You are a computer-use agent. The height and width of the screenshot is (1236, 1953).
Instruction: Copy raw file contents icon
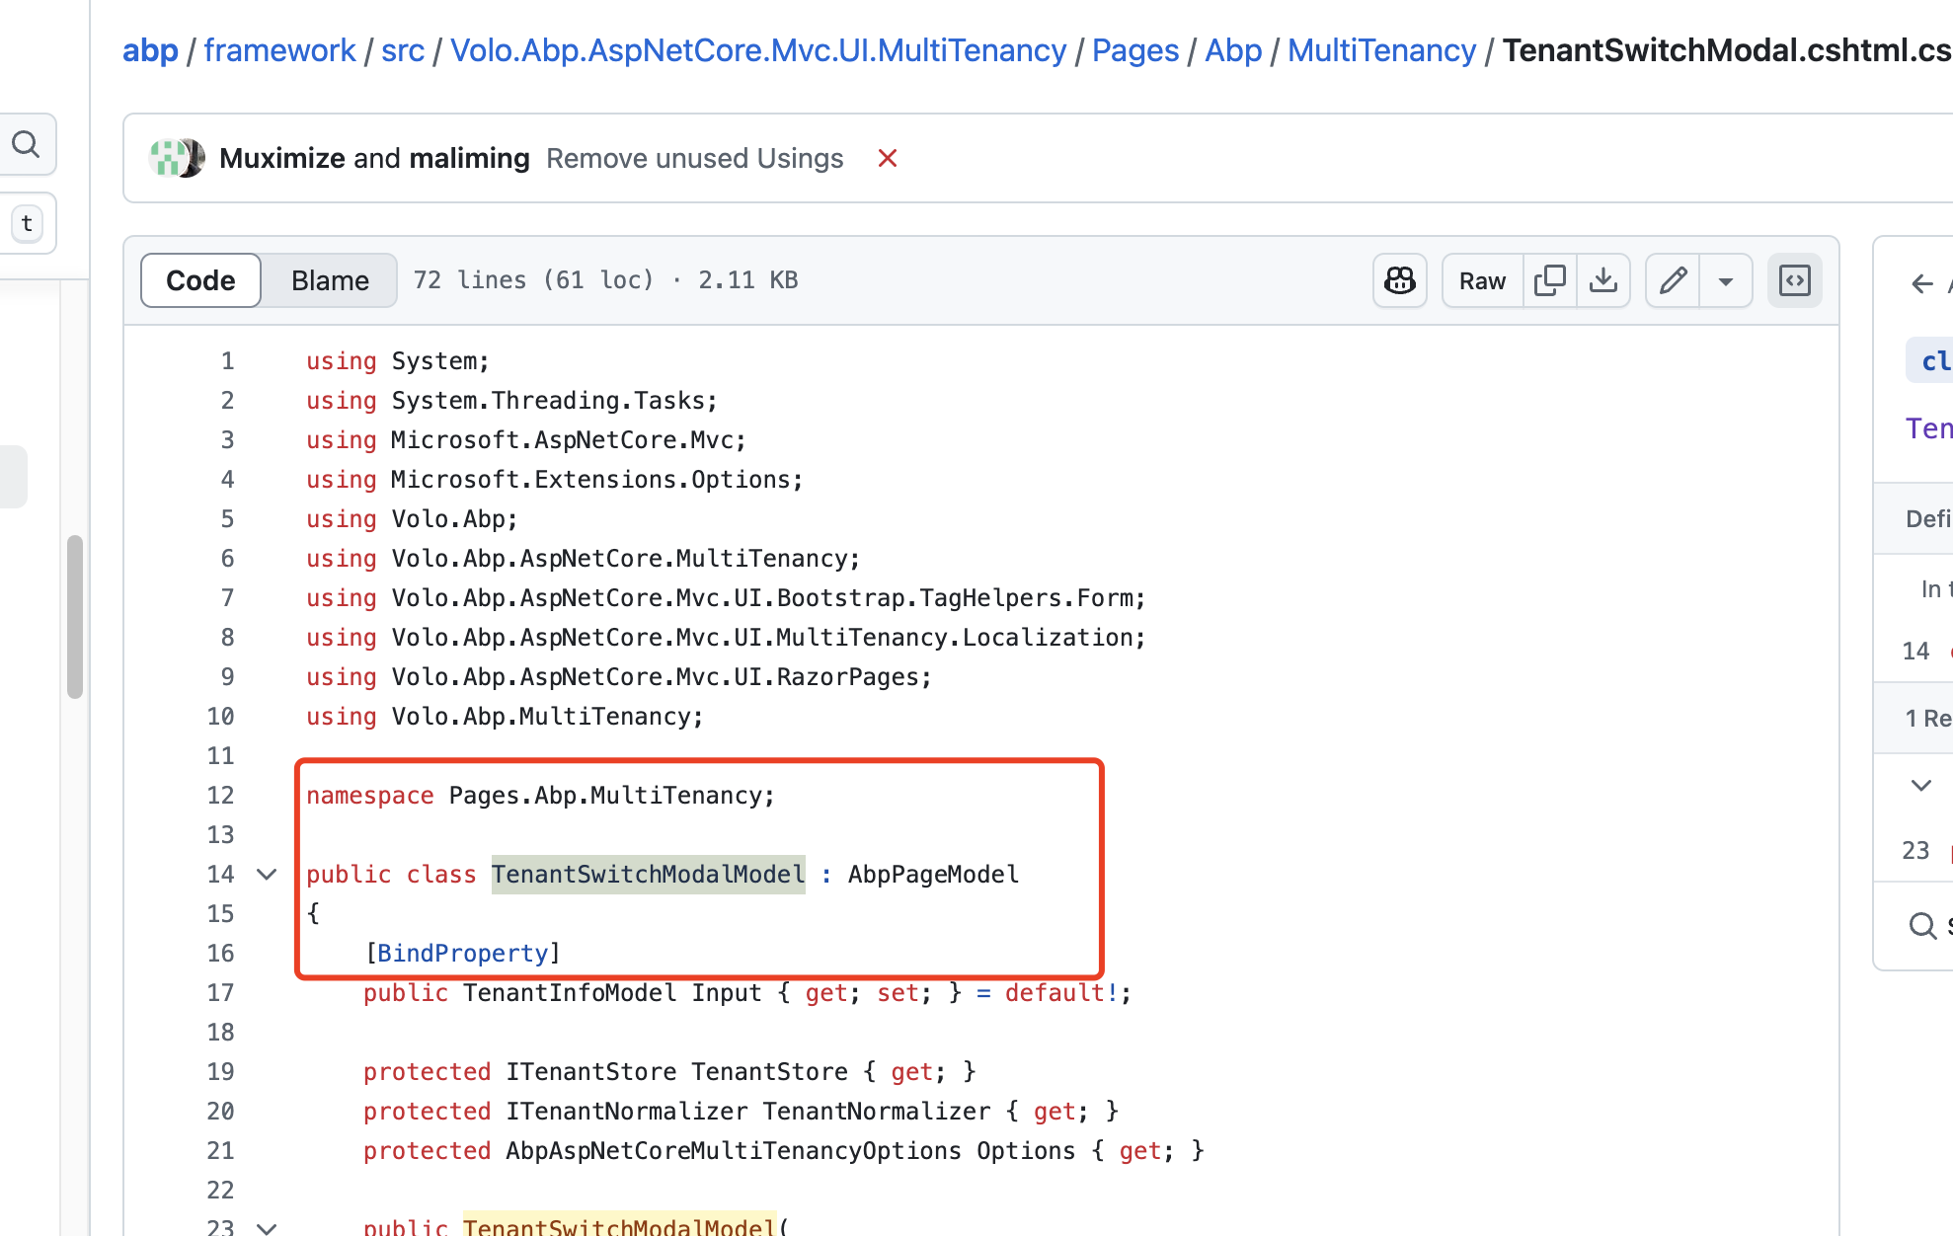coord(1549,280)
